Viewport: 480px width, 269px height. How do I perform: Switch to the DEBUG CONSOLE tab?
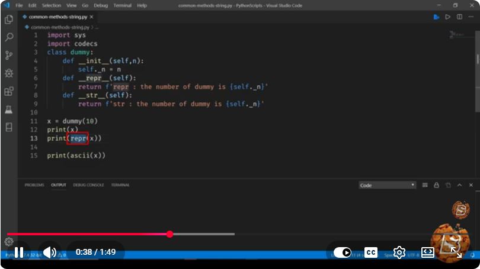(x=88, y=185)
